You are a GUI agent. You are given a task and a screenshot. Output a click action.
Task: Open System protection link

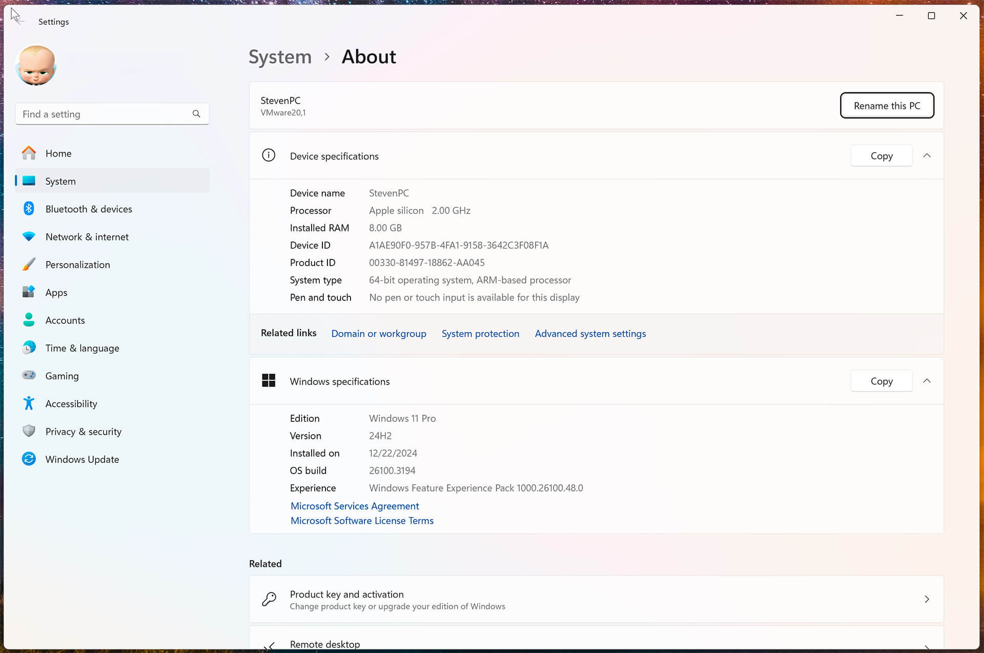[x=480, y=334]
